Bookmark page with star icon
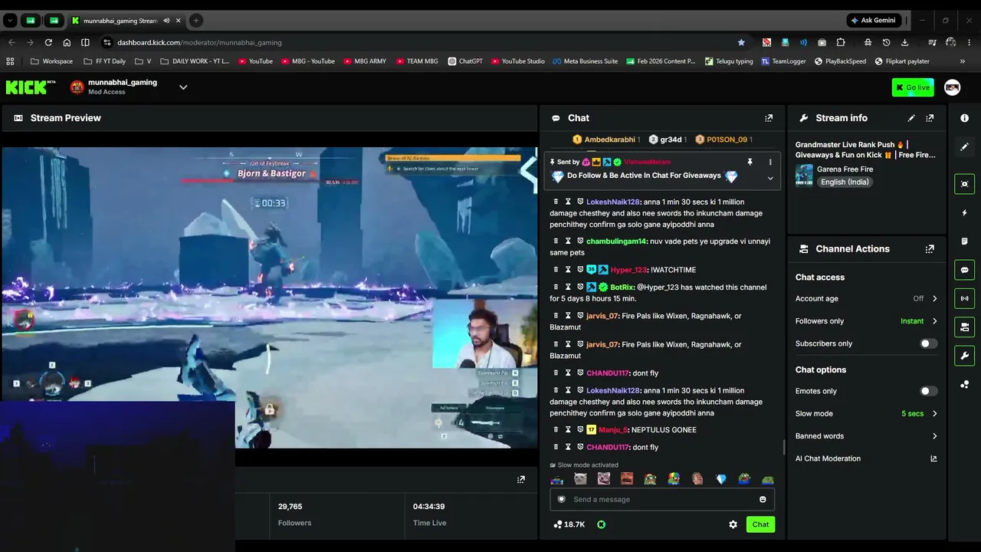 pos(741,42)
